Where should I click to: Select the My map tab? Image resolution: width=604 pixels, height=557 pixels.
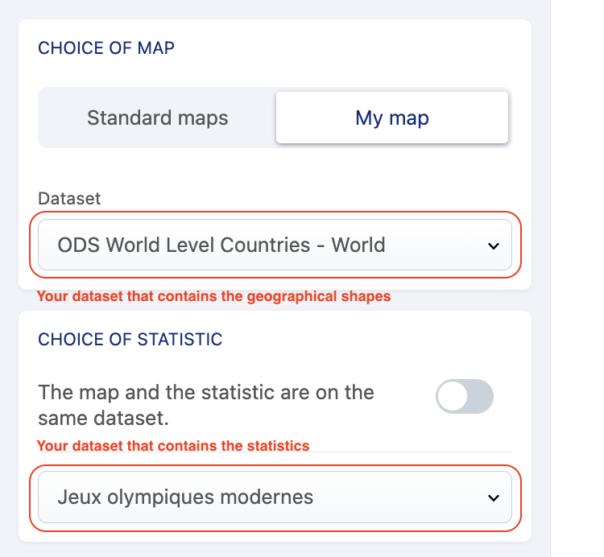[x=391, y=118]
